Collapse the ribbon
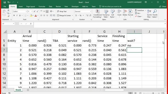The width and height of the screenshot is (168, 94). (165, 20)
